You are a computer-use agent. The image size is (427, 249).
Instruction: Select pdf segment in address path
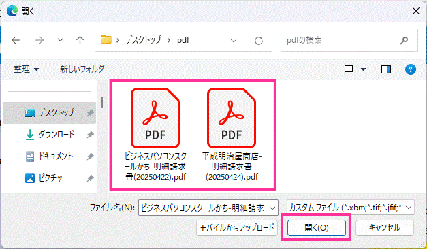click(183, 40)
